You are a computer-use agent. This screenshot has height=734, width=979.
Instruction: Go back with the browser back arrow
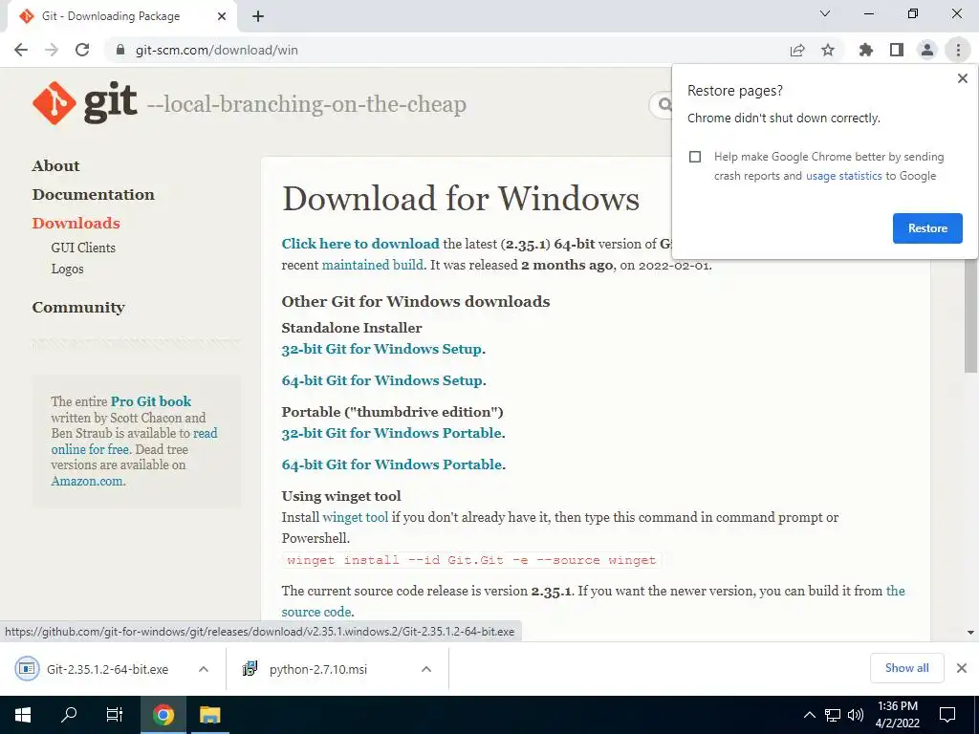point(21,50)
